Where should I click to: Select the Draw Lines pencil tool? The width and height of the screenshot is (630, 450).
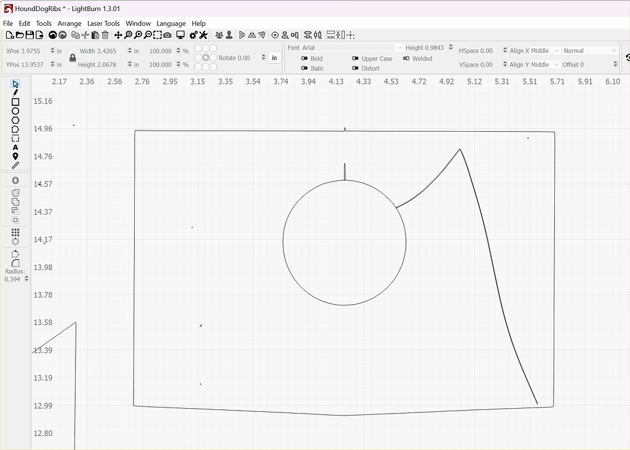pyautogui.click(x=15, y=93)
